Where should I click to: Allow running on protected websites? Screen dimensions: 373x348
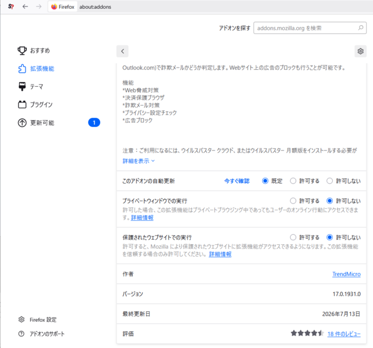click(293, 237)
